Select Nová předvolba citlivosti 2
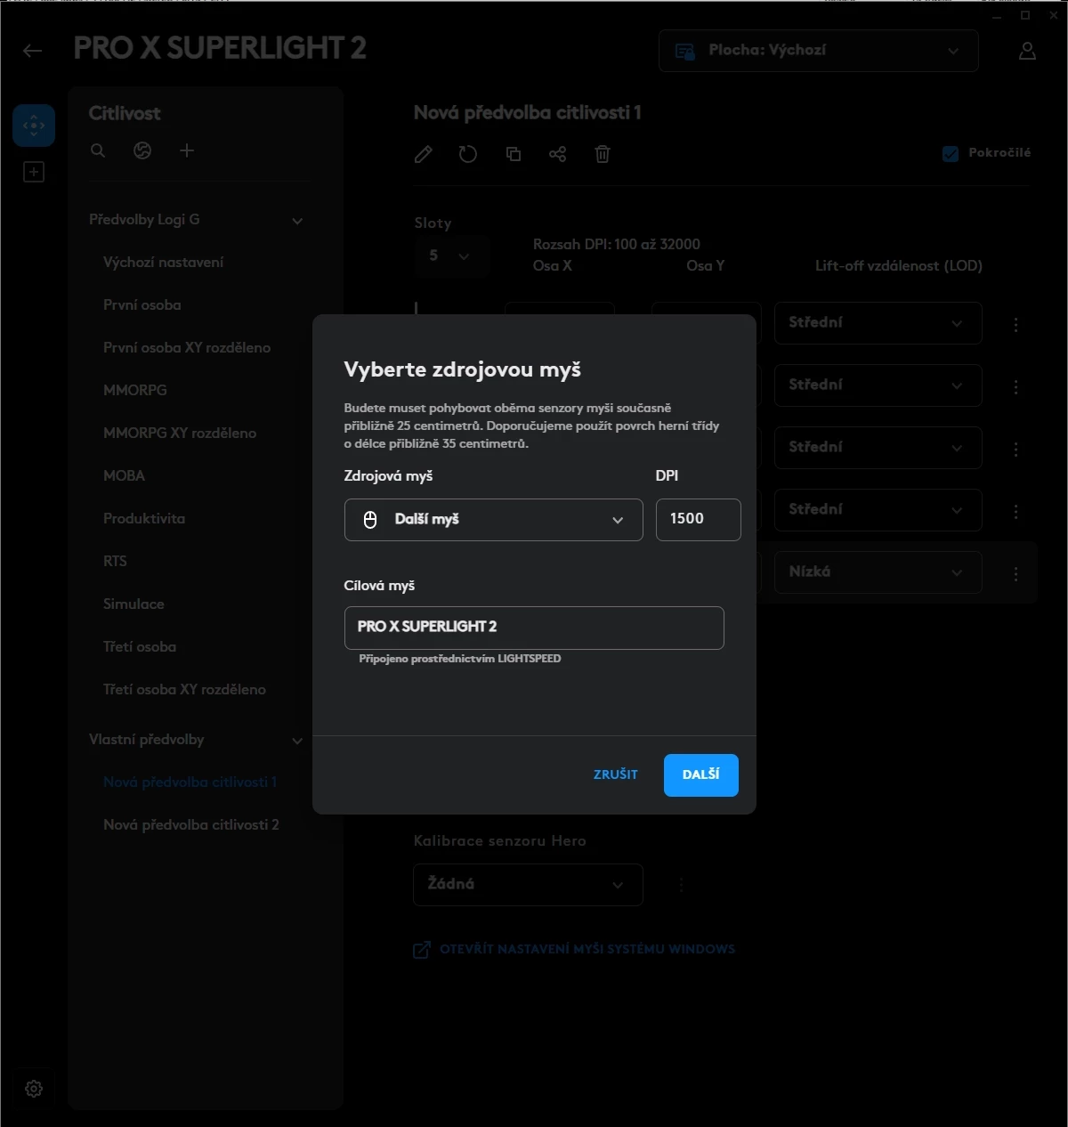 pos(191,825)
